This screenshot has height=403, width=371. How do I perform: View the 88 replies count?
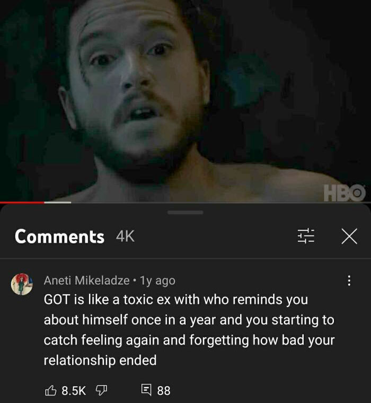pyautogui.click(x=164, y=391)
